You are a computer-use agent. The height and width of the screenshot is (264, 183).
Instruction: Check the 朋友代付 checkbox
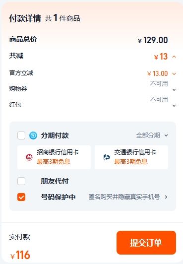point(21,181)
